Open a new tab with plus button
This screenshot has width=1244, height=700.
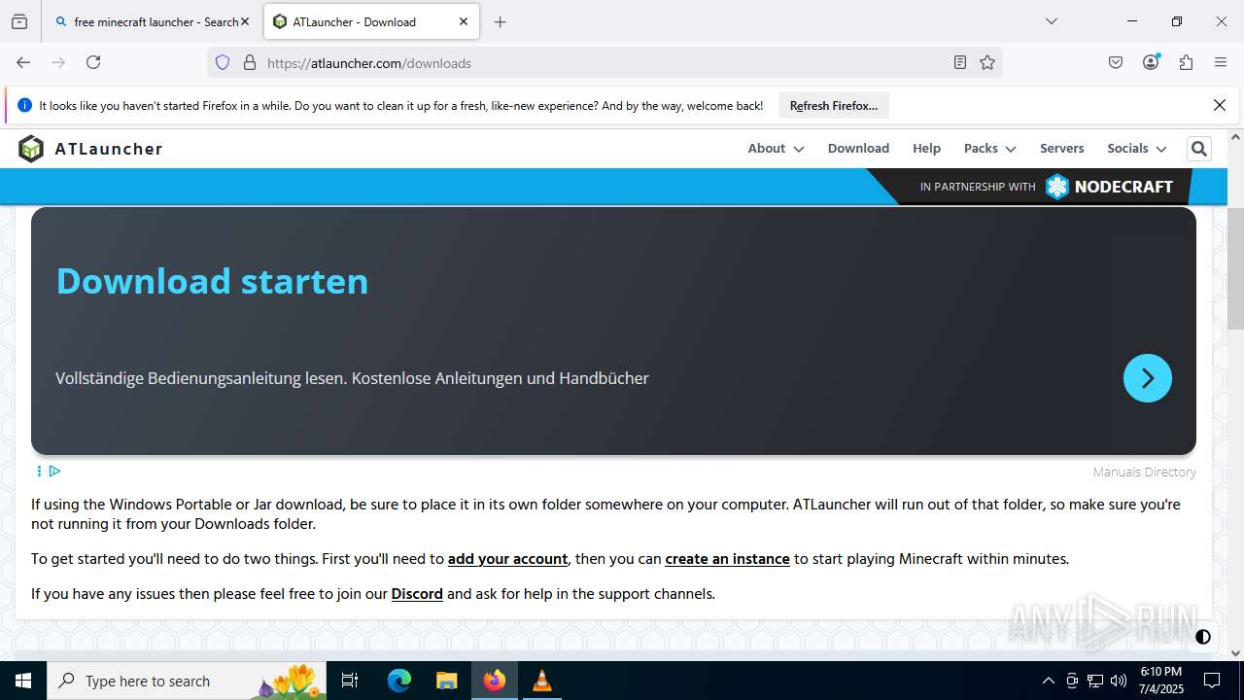[x=500, y=21]
